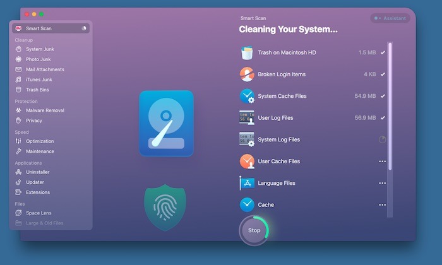Click checkmark beside System Cache Files

click(x=383, y=96)
